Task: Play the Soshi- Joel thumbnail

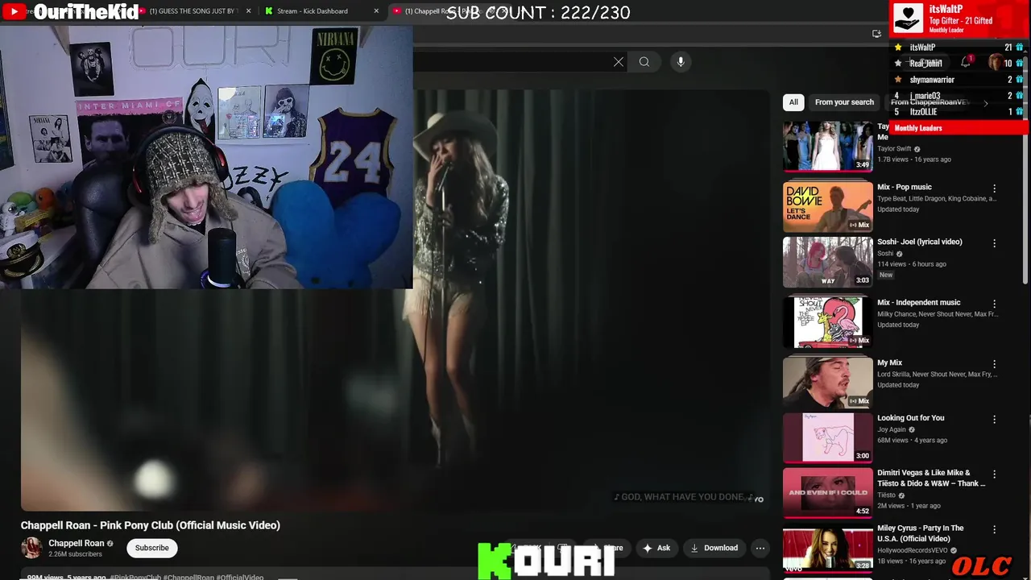Action: click(828, 261)
